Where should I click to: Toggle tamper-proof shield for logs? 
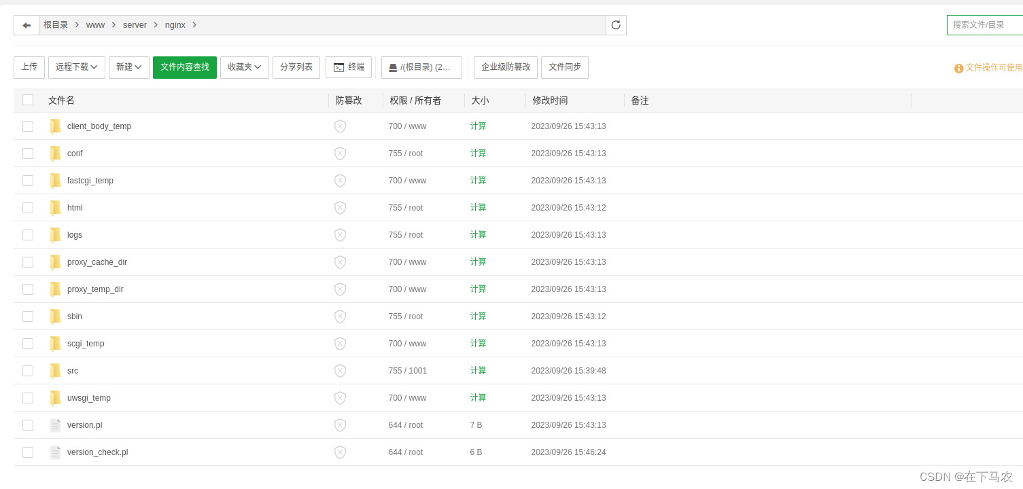tap(340, 235)
